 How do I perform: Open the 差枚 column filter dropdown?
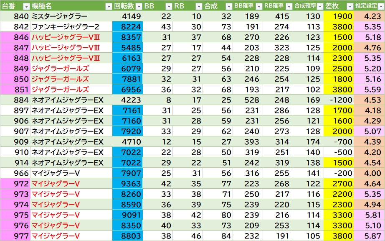coord(349,6)
